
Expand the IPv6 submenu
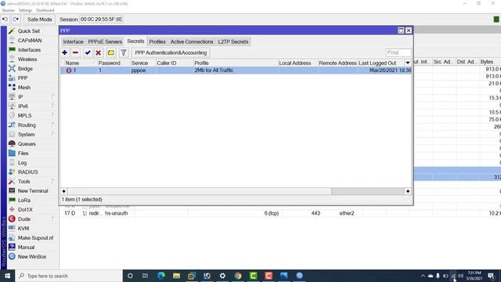coord(53,107)
